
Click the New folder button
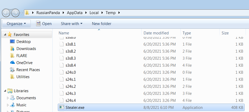point(102,24)
